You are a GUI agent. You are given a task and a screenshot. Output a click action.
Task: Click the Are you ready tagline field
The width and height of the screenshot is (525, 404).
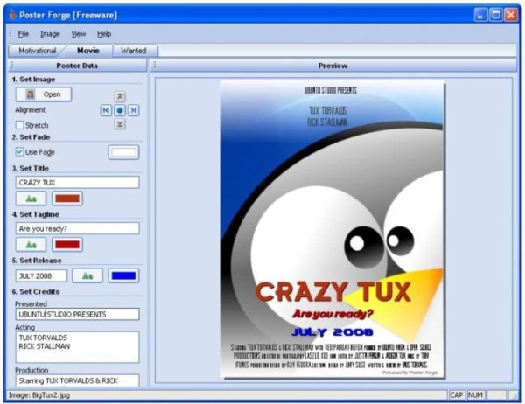pos(77,228)
